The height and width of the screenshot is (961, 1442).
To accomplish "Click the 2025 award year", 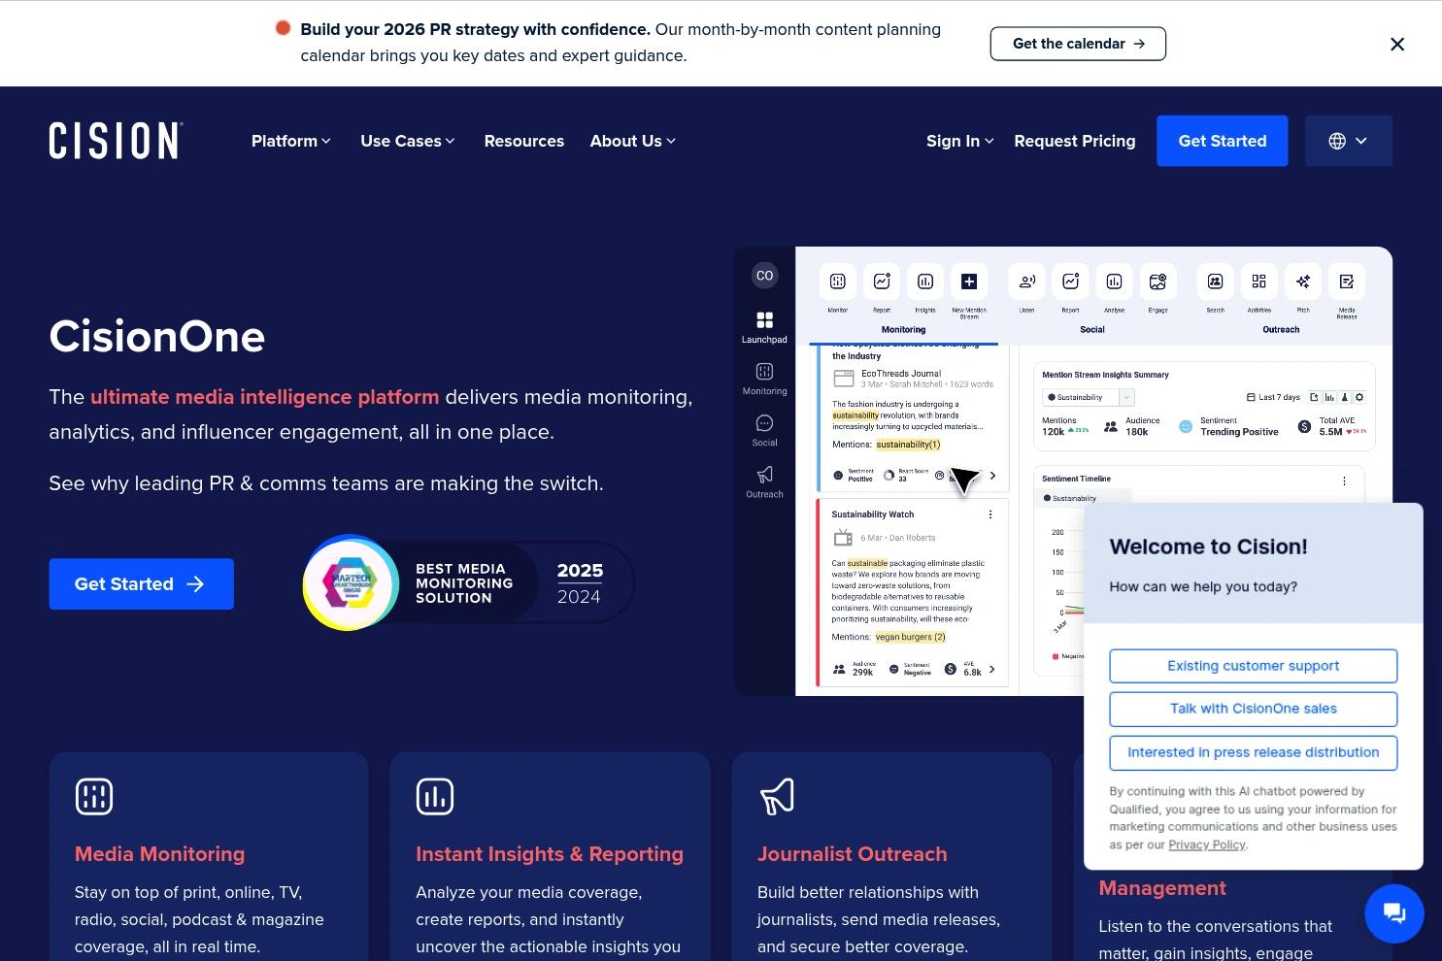I will tap(580, 571).
